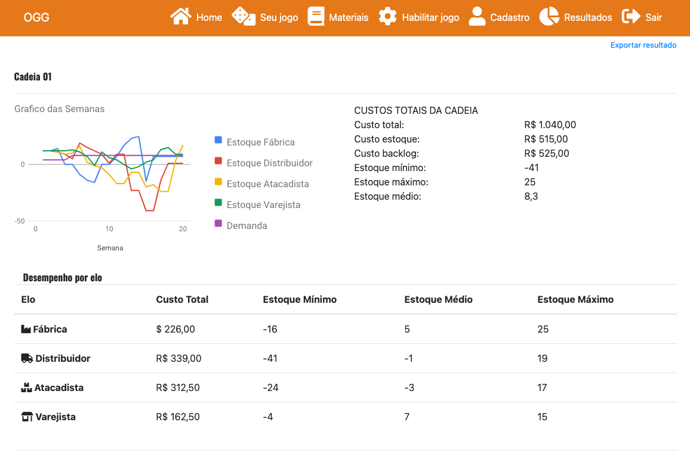Click the factory icon beside Fábrica
690x453 pixels.
pos(26,329)
